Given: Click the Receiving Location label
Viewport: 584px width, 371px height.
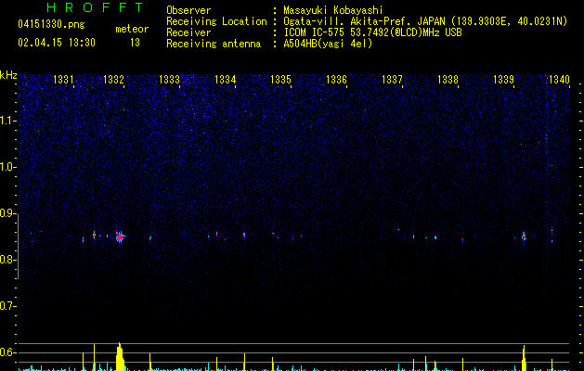Looking at the screenshot, I should point(216,21).
